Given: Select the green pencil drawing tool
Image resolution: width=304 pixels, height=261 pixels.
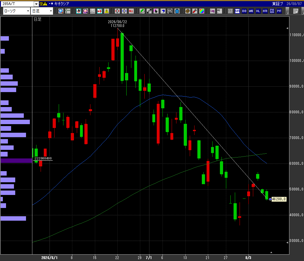Looking at the screenshot, I should pyautogui.click(x=142, y=11).
